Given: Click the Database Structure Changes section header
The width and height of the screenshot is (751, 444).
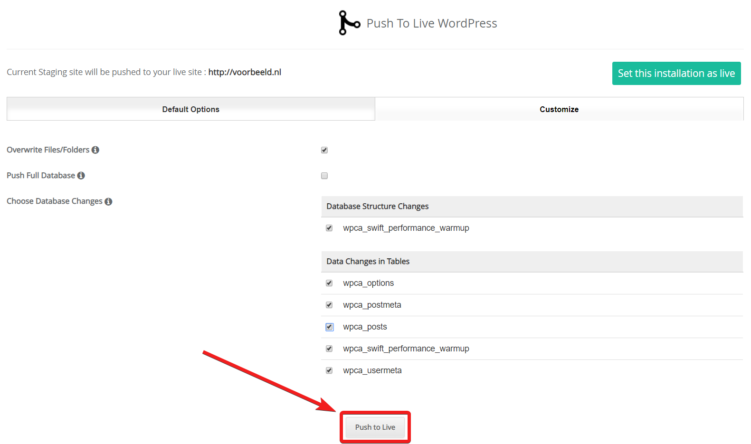Looking at the screenshot, I should [378, 207].
